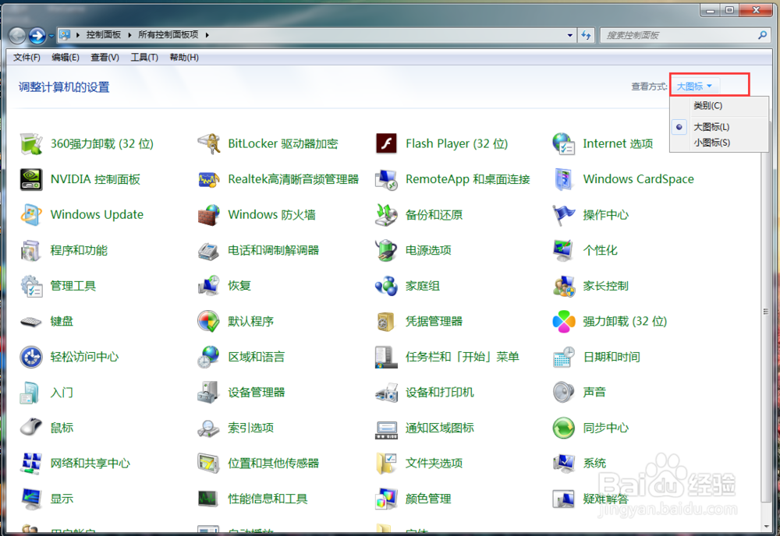
Task: Open the recent pages dropdown beside forward button
Action: [x=51, y=36]
